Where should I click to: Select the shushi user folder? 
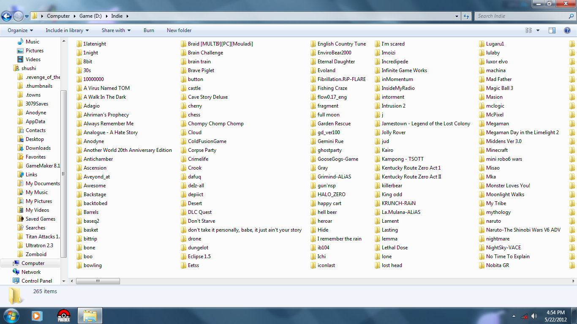tap(29, 68)
